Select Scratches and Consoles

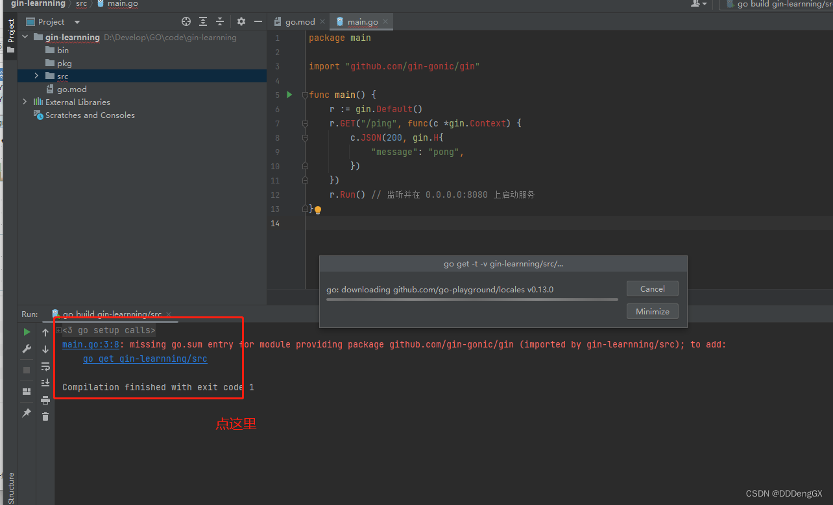(x=84, y=115)
